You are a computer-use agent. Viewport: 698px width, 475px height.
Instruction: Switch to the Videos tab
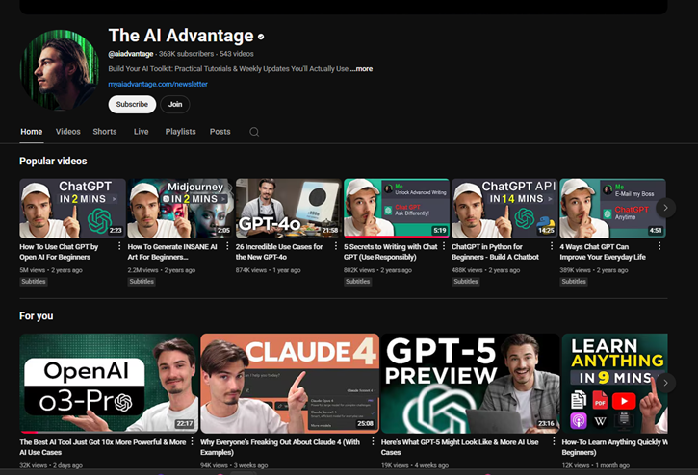click(68, 132)
